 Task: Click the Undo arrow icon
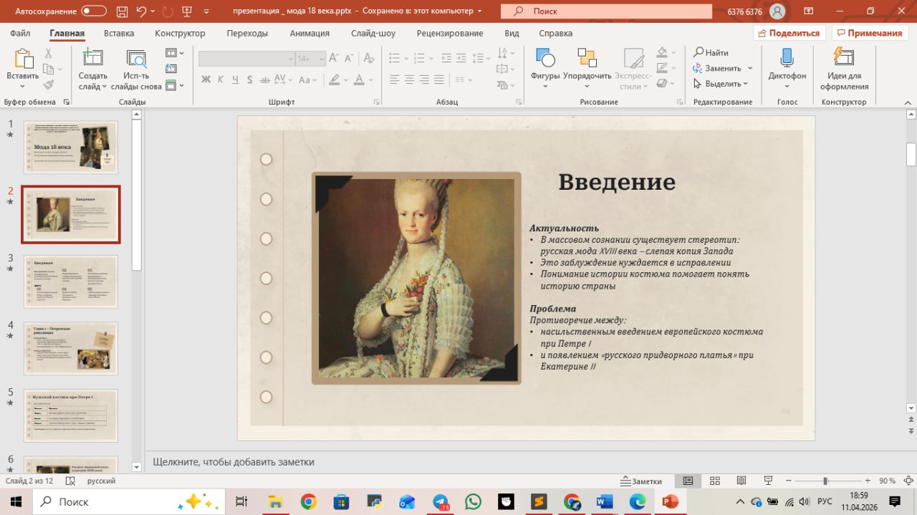(141, 11)
